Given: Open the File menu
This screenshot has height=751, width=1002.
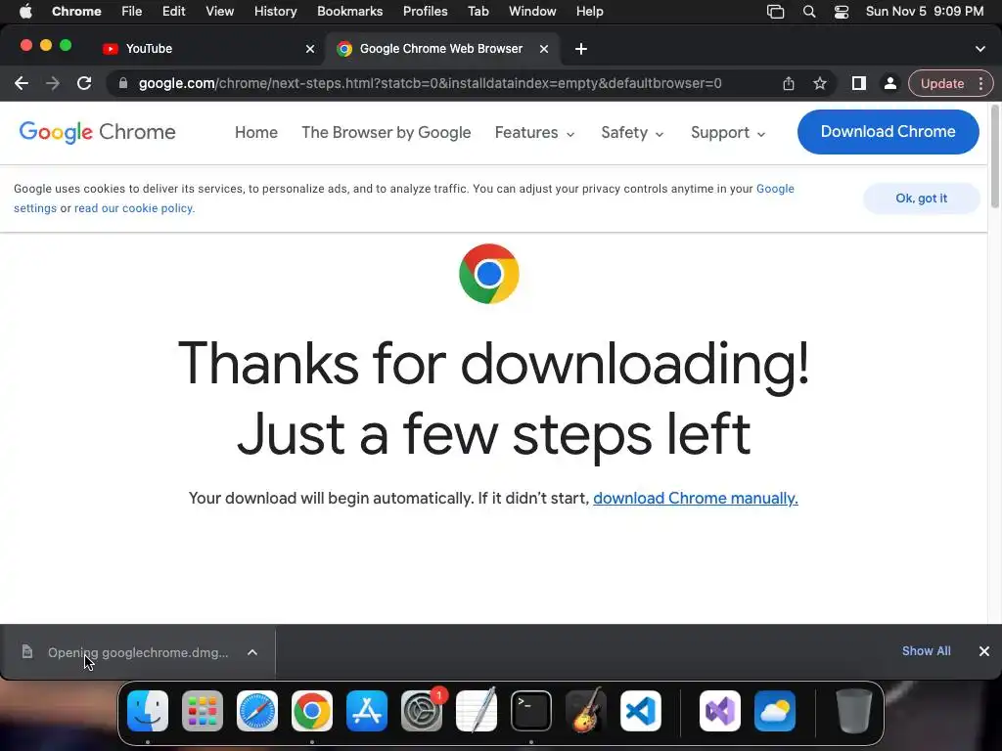Looking at the screenshot, I should click(132, 11).
